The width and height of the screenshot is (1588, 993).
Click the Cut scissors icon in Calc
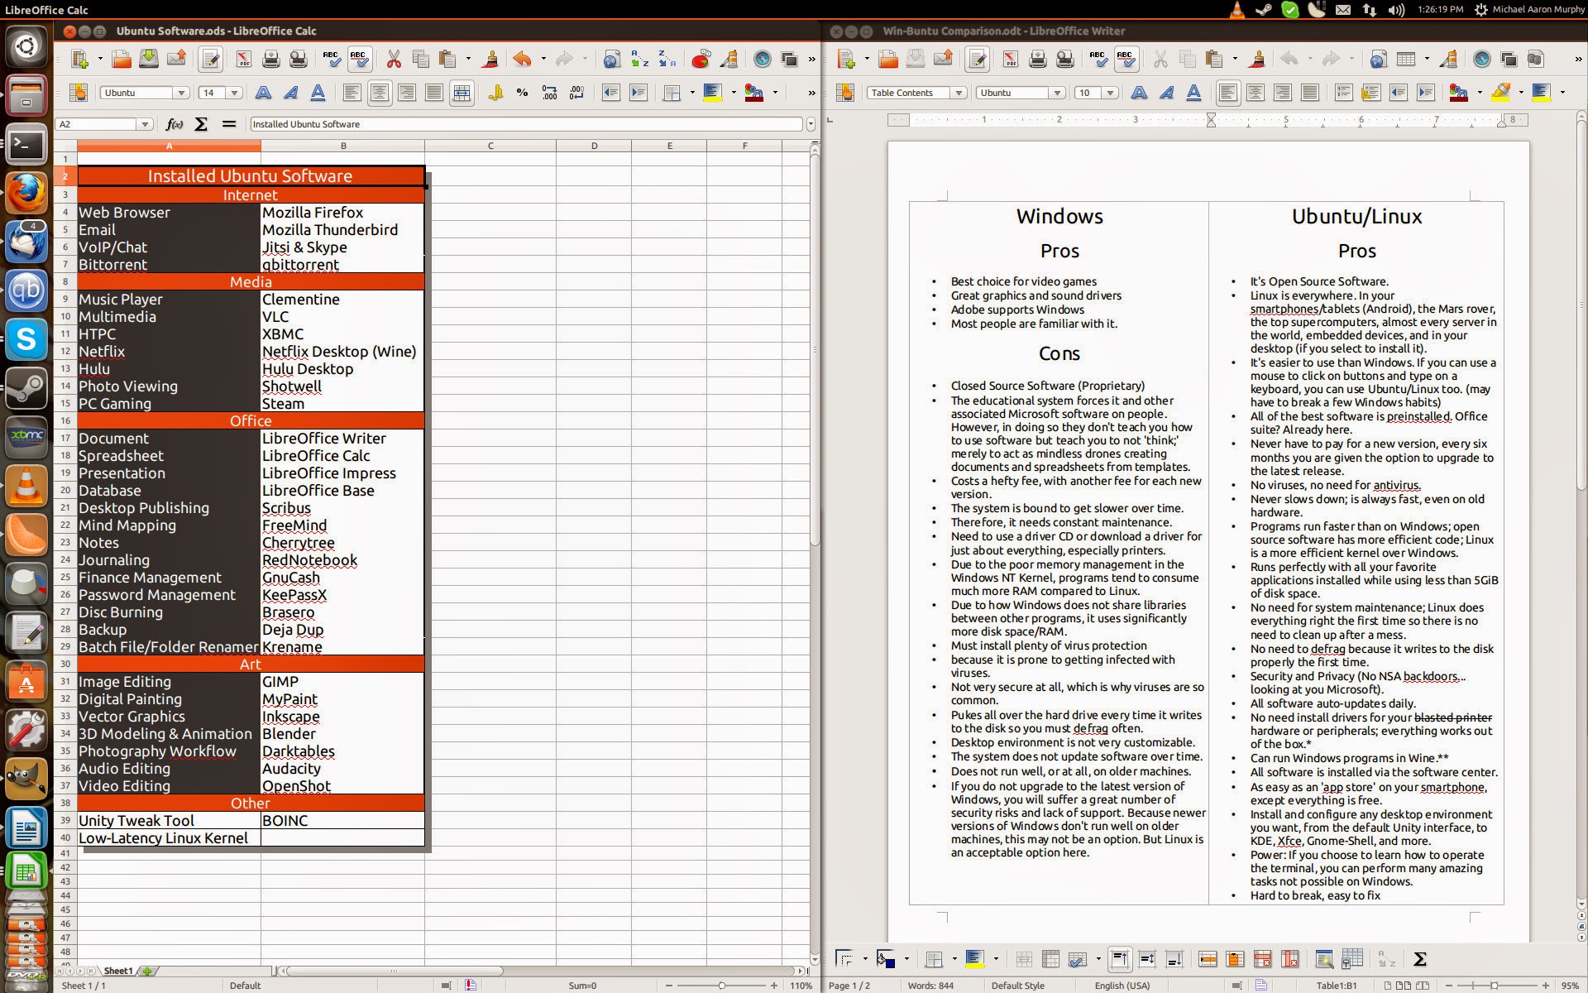click(394, 59)
